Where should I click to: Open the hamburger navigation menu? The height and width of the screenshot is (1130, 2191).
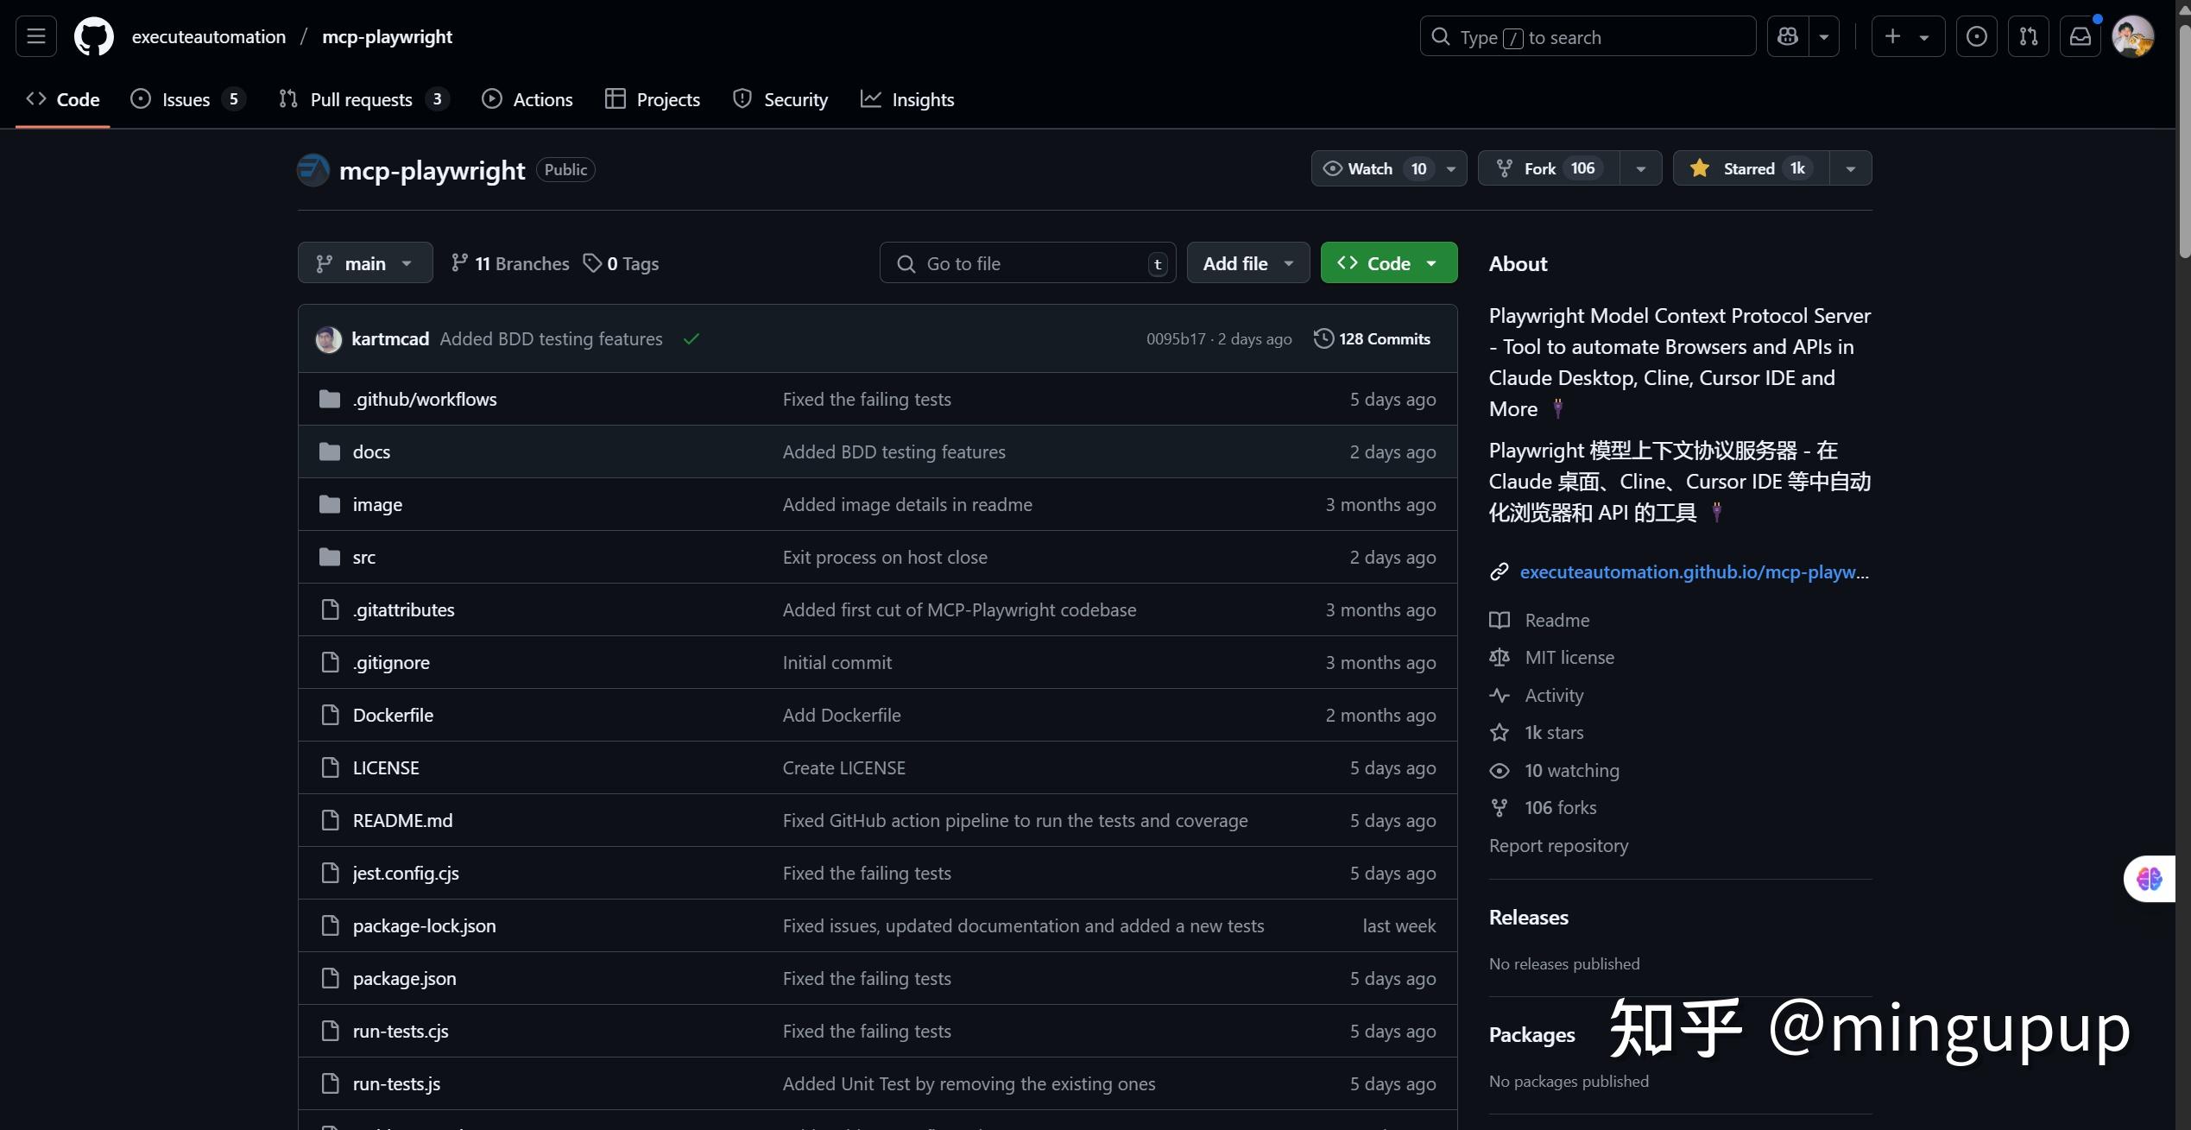click(x=35, y=36)
